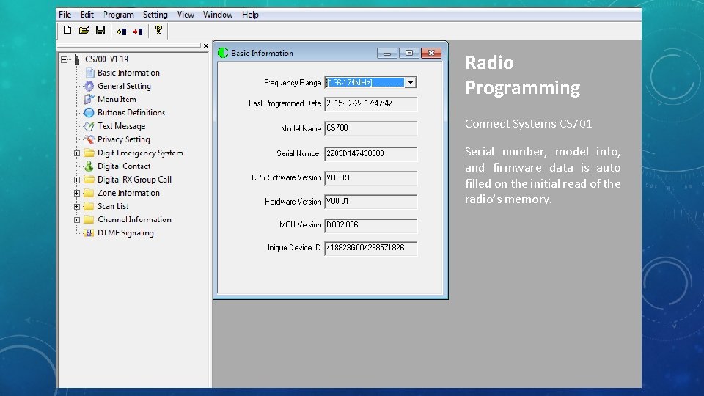Screen dimensions: 704x396
Task: Click the Save toolbar icon
Action: (100, 30)
